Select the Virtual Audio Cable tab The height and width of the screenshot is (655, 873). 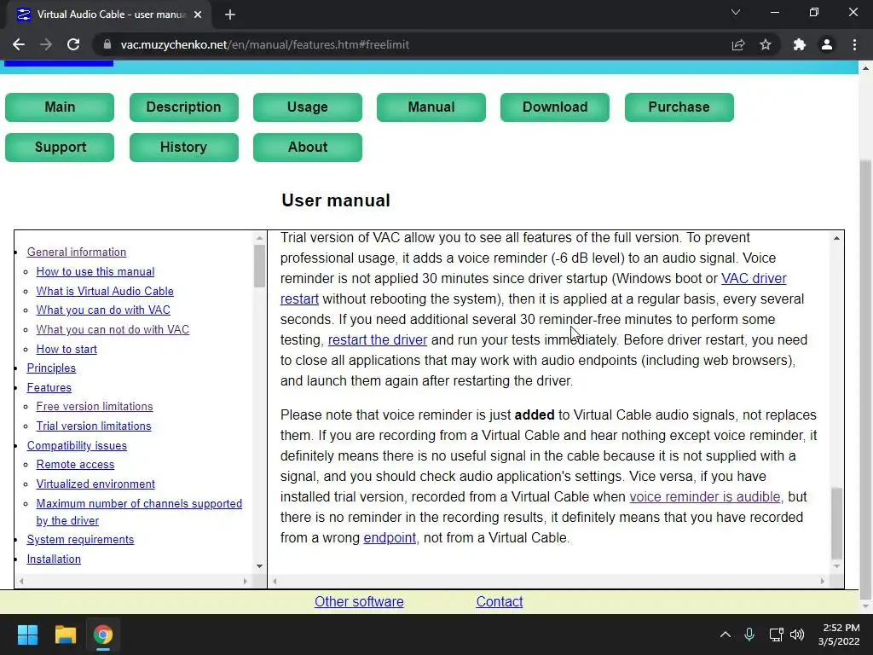point(108,14)
